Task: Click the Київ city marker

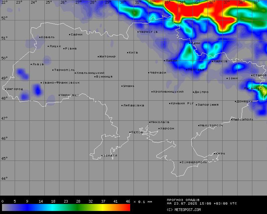Action: (128, 52)
